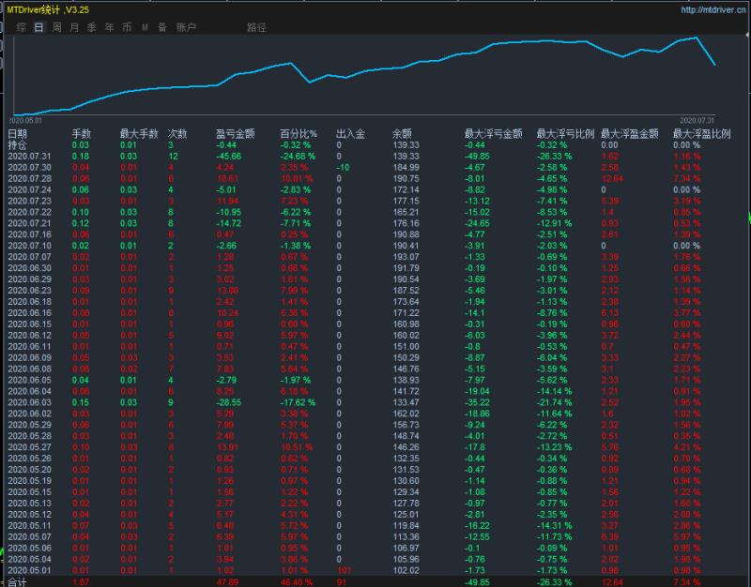Switch to the 账户 account tab
The width and height of the screenshot is (751, 587).
[x=186, y=27]
